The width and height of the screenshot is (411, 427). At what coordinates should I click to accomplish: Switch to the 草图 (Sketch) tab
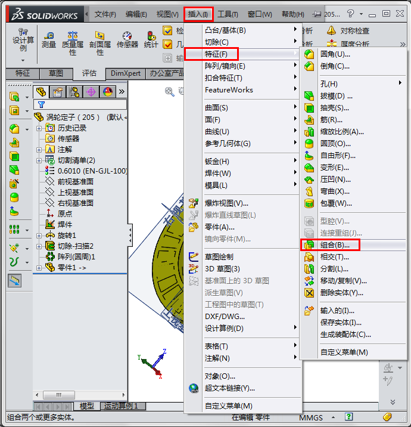(x=56, y=73)
